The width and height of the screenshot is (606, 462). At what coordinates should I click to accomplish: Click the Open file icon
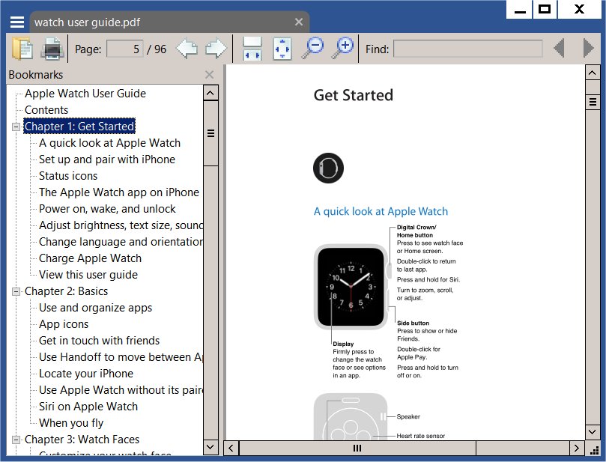22,49
